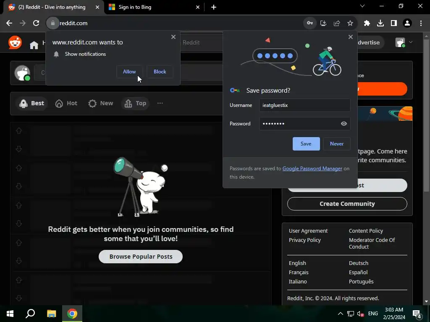Install app icon in address bar

pyautogui.click(x=323, y=23)
